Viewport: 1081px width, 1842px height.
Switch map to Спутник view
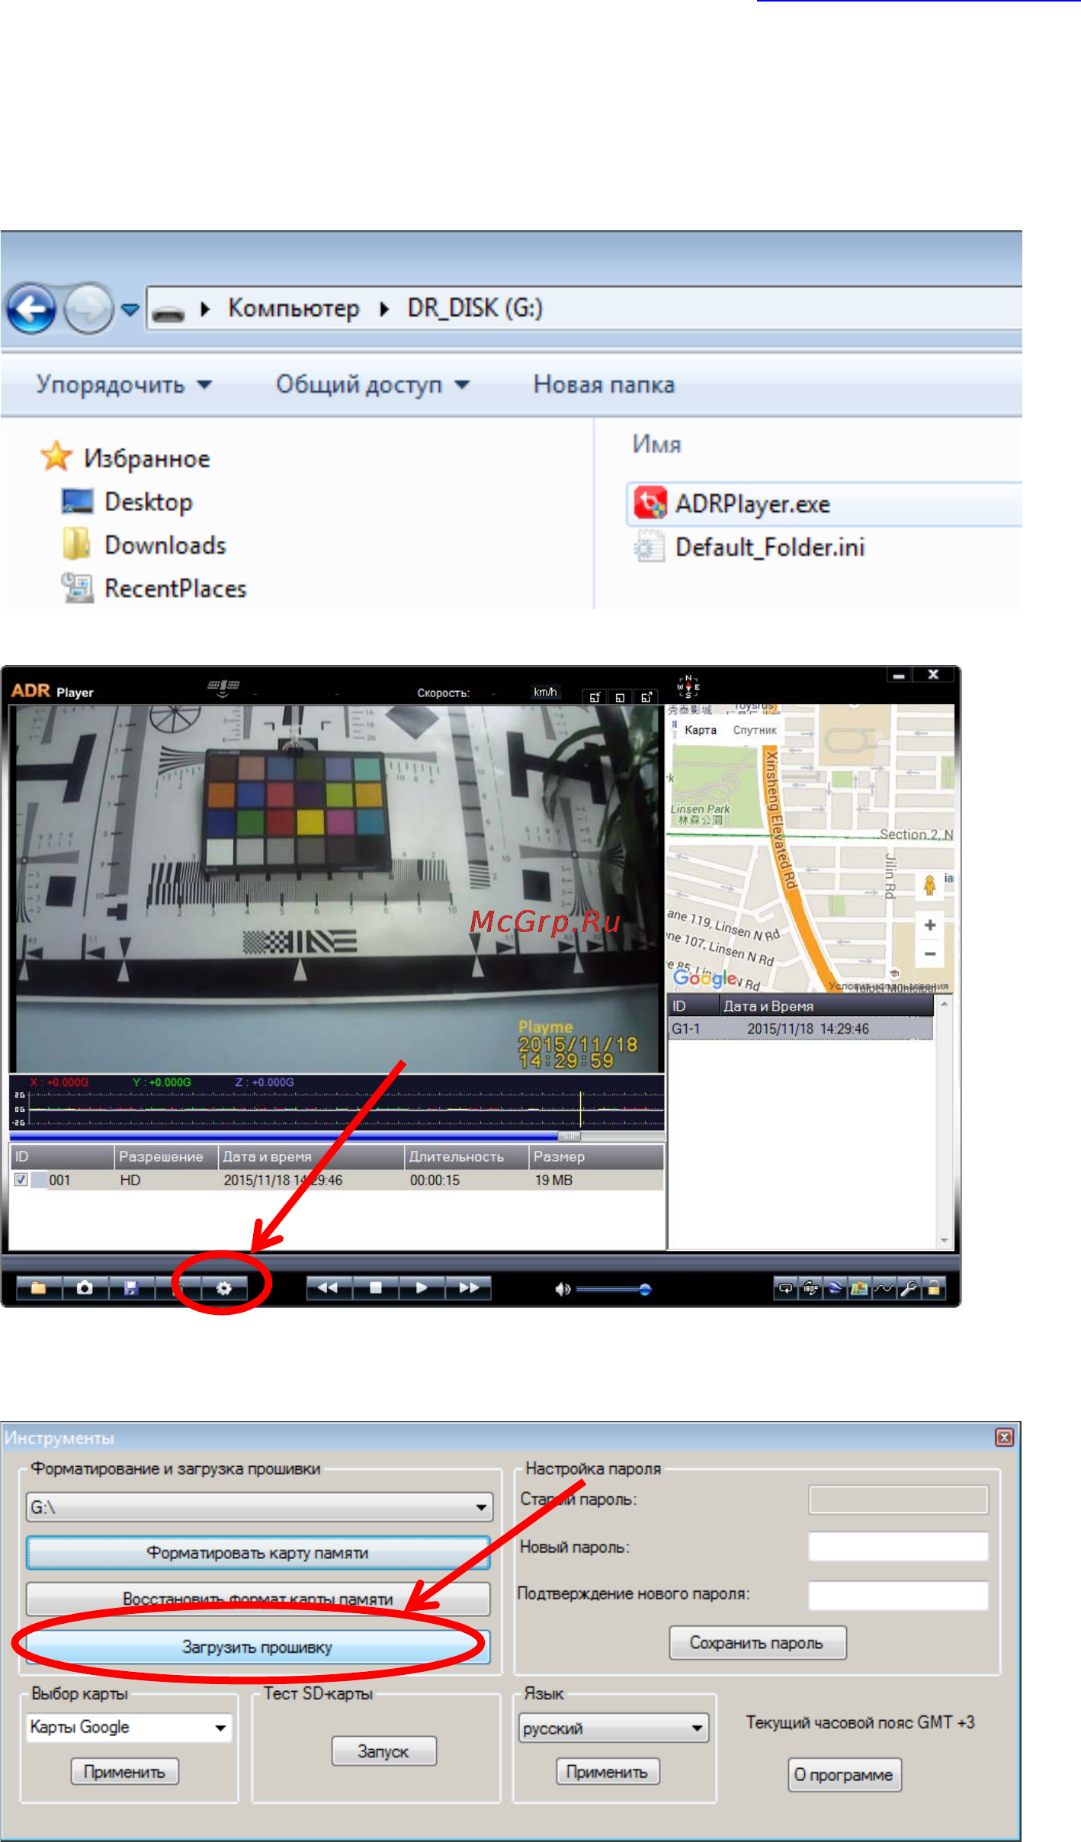click(755, 730)
